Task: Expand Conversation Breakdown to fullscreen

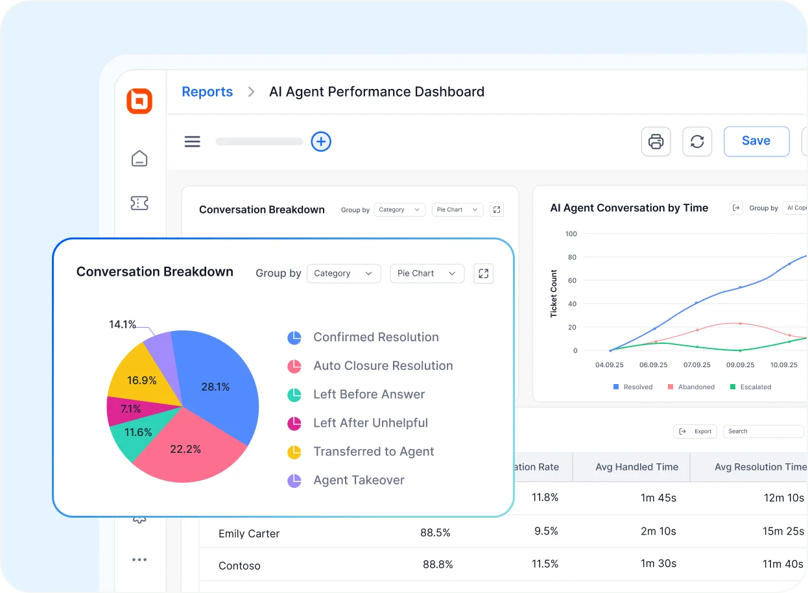Action: coord(483,273)
